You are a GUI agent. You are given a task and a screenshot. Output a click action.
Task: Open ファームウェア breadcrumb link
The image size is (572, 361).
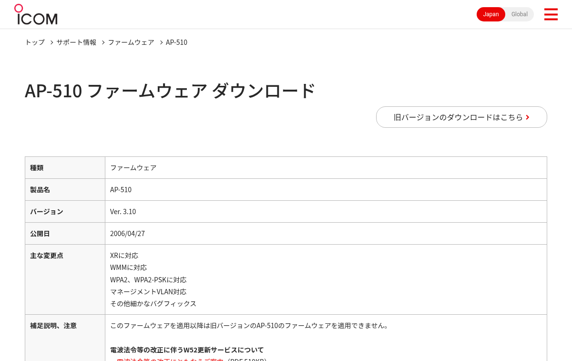coord(131,42)
